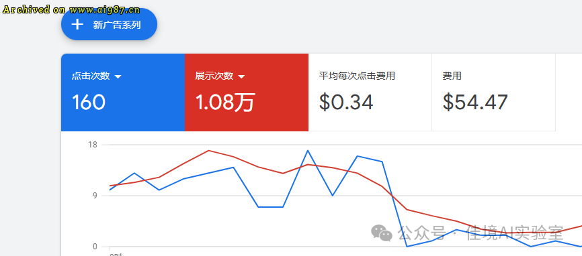The width and height of the screenshot is (582, 256).
Task: Click the 0 axis label on chart
Action: coord(95,247)
